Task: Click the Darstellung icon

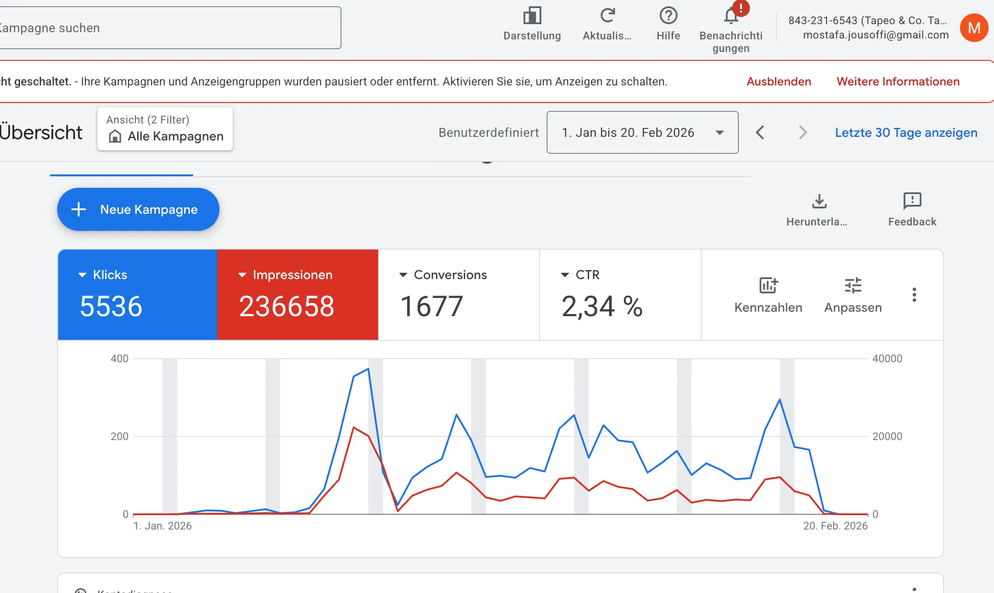Action: point(532,15)
